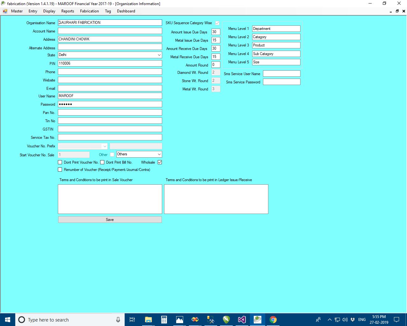Open Task View on the taskbar
This screenshot has width=407, height=326.
(132, 320)
